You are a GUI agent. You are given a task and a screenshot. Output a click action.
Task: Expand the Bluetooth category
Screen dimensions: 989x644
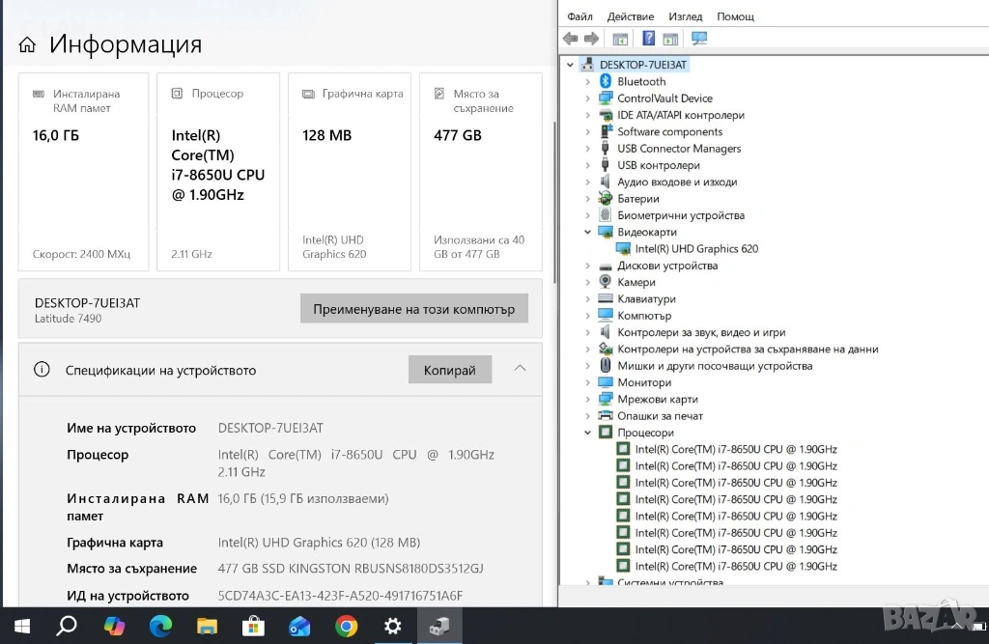[587, 82]
